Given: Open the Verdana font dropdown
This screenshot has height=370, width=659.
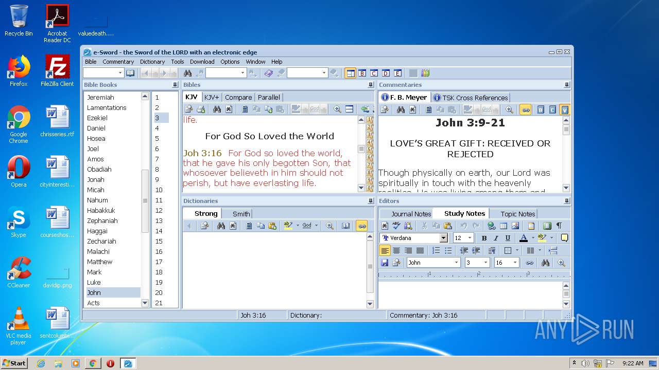Looking at the screenshot, I should click(443, 238).
